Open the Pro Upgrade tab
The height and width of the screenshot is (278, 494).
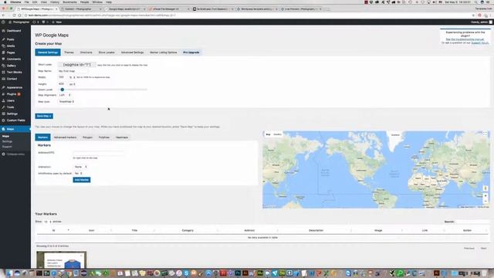pyautogui.click(x=191, y=53)
